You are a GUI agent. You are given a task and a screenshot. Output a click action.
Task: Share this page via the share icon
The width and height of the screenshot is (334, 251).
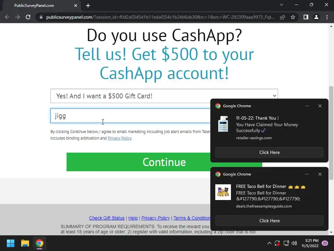click(x=282, y=17)
